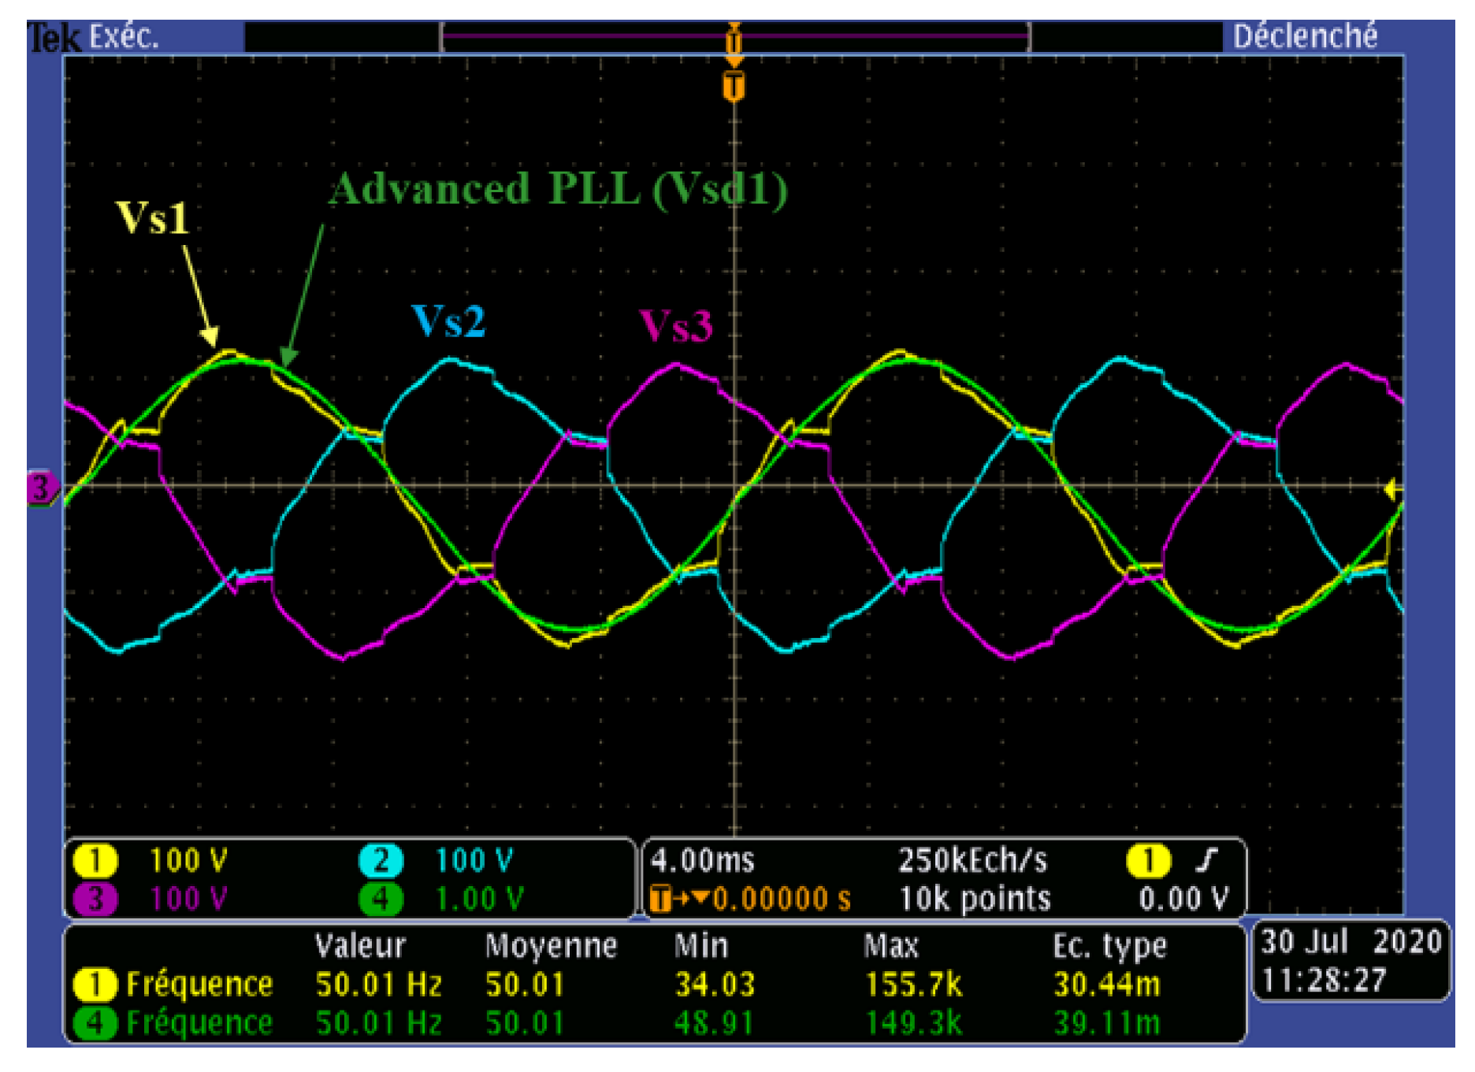1475x1072 pixels.
Task: Click the Valeur column header
Action: (x=360, y=946)
